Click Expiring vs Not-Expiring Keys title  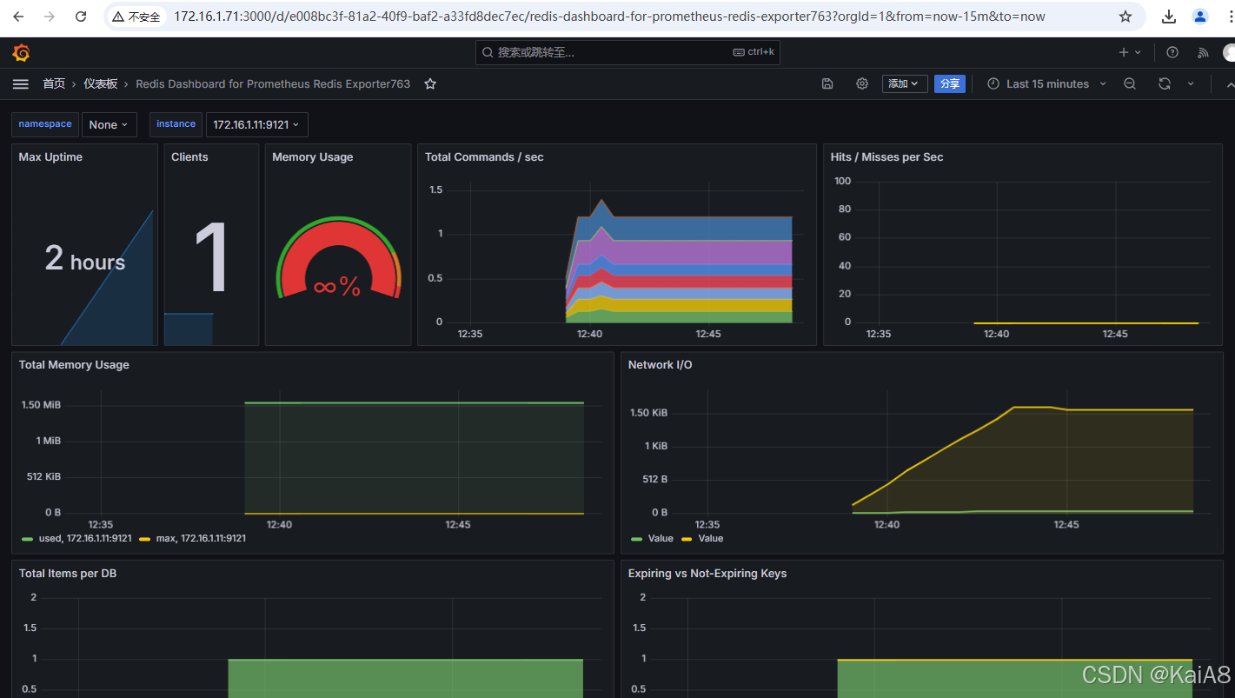pos(707,574)
